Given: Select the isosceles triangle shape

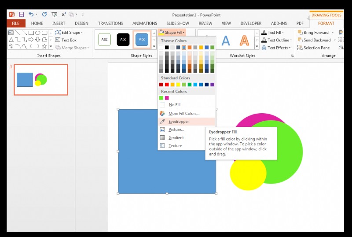Looking at the screenshot, I should (11, 40).
